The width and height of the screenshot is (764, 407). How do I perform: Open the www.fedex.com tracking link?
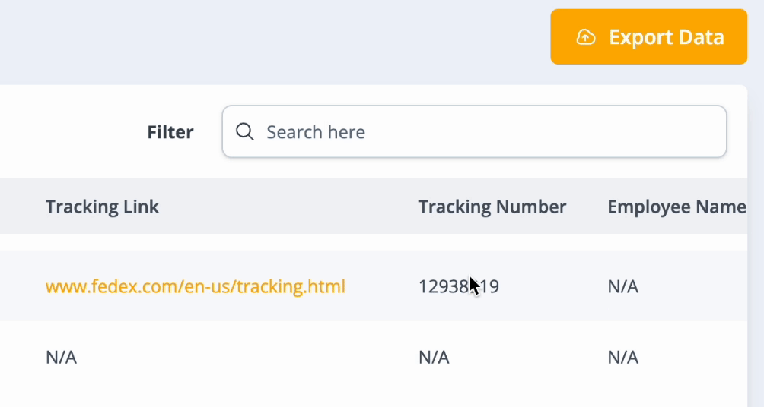(x=196, y=286)
